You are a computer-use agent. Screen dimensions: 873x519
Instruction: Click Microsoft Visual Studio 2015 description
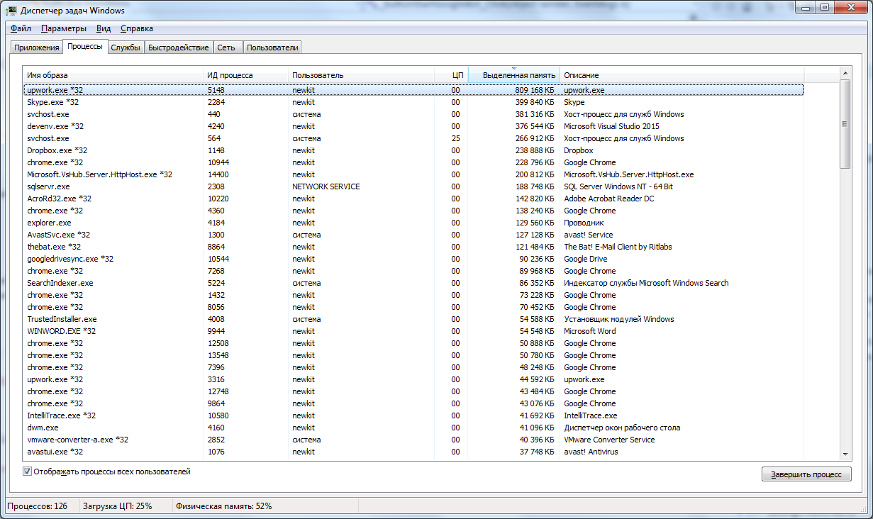[611, 126]
